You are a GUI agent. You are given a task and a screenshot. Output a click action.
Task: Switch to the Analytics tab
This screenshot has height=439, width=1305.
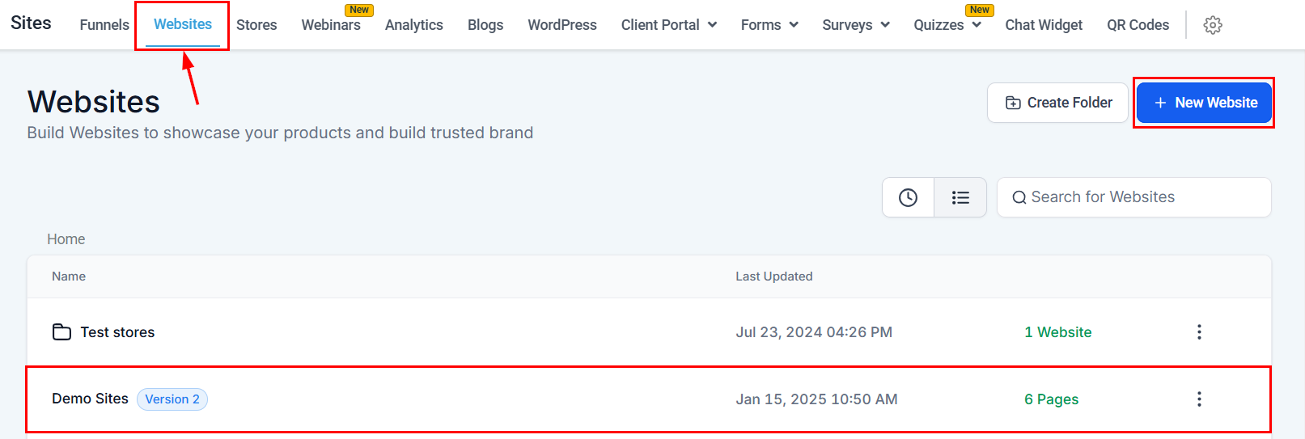pos(413,25)
